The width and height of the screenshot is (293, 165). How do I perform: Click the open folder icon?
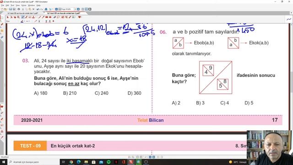[5, 9]
